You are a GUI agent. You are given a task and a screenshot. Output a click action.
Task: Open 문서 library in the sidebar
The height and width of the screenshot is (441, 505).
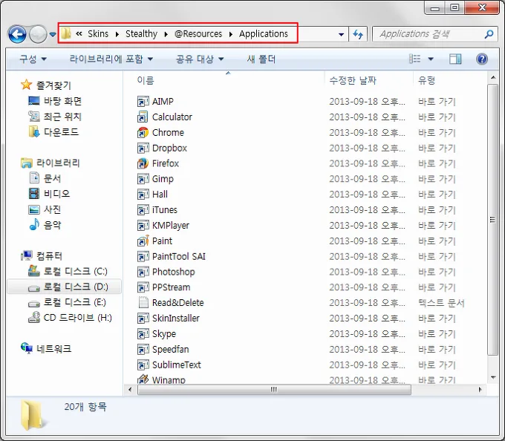pyautogui.click(x=52, y=178)
